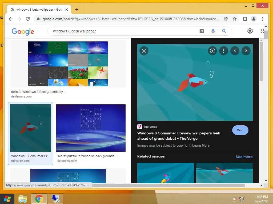This screenshot has width=273, height=204.
Task: Open the Windows Start button
Action: (7, 199)
